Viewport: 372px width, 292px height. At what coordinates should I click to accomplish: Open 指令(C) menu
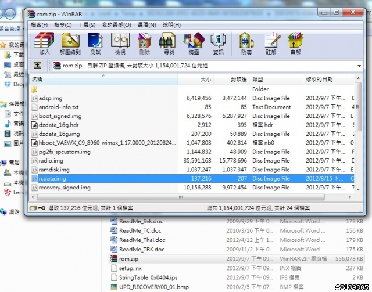(63, 25)
